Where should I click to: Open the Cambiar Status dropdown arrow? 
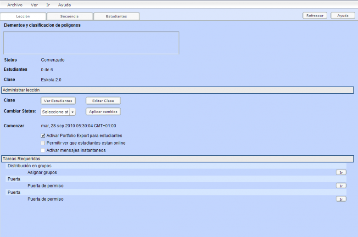[x=73, y=112]
